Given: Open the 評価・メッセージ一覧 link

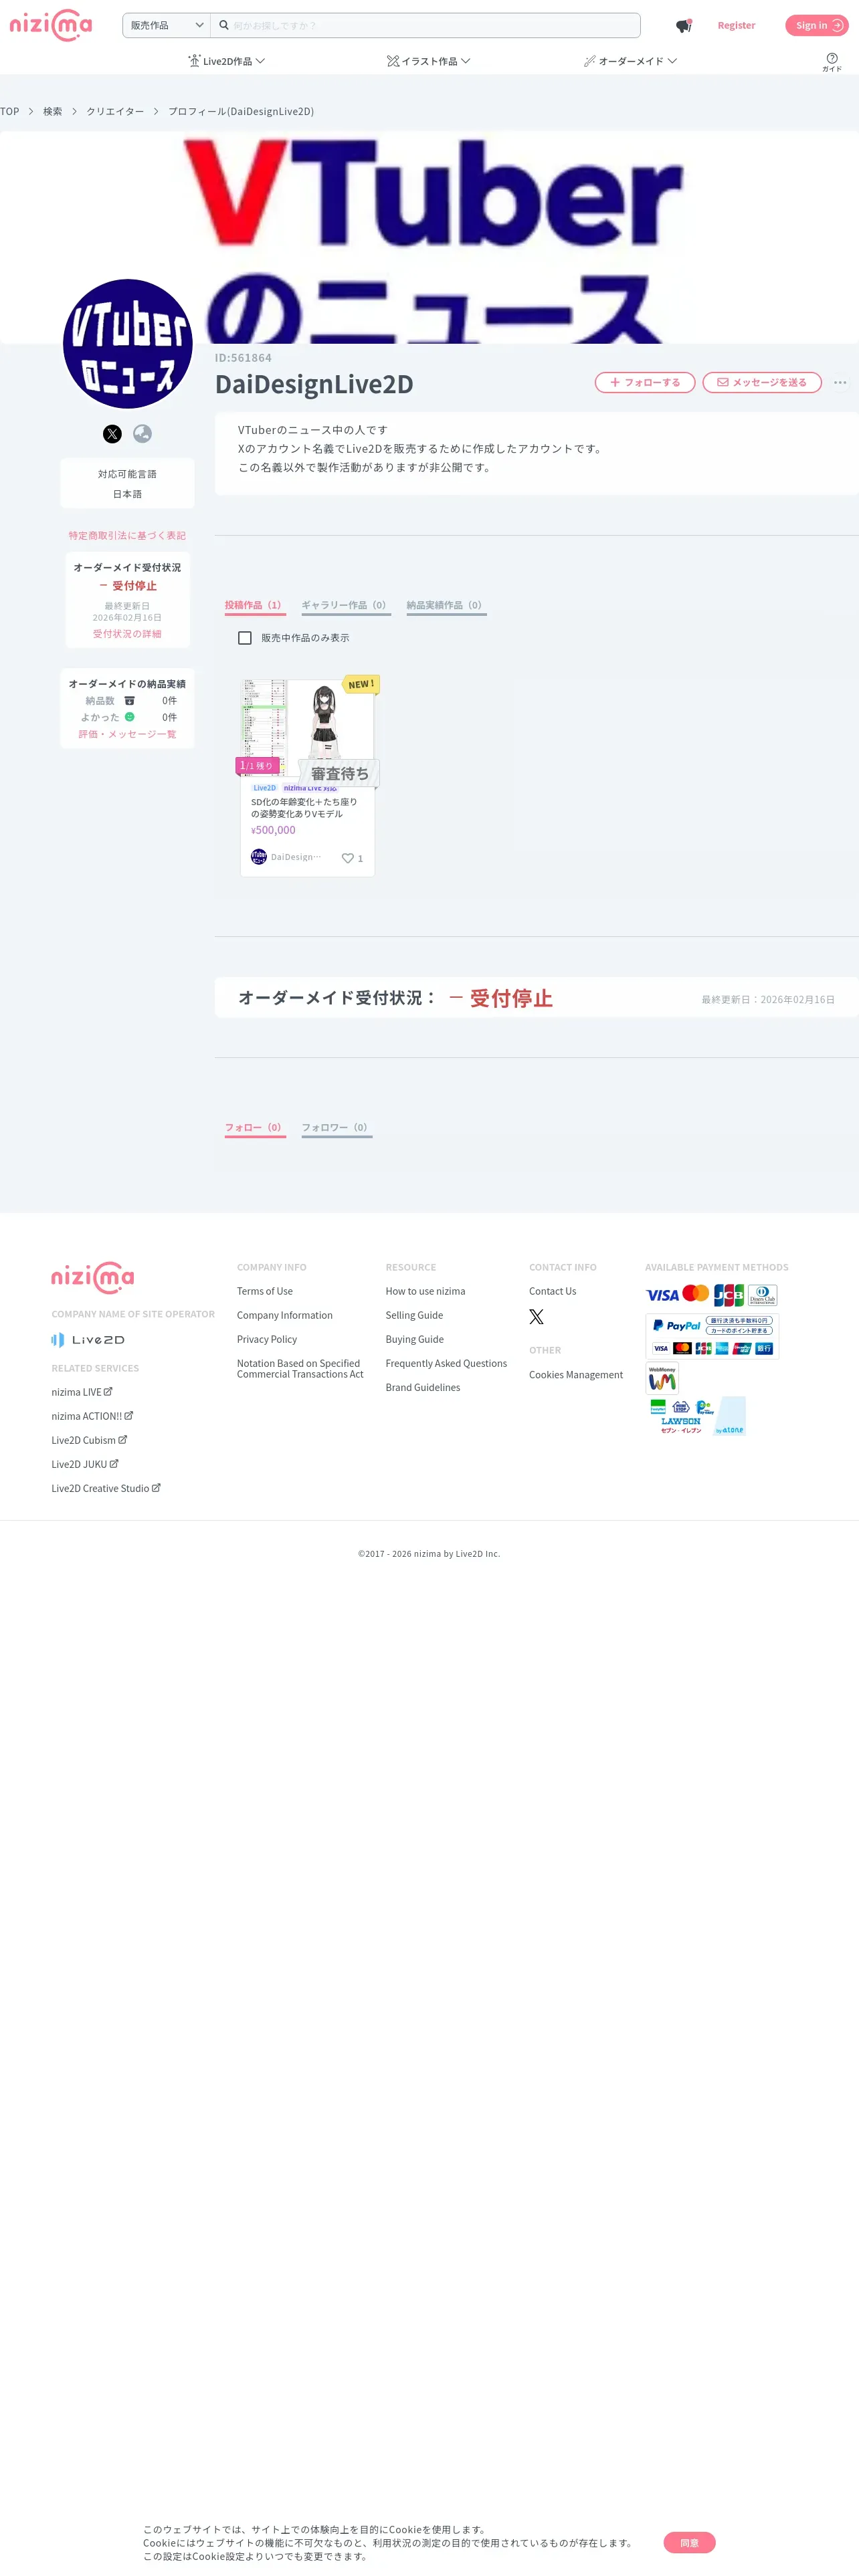Looking at the screenshot, I should pyautogui.click(x=127, y=735).
